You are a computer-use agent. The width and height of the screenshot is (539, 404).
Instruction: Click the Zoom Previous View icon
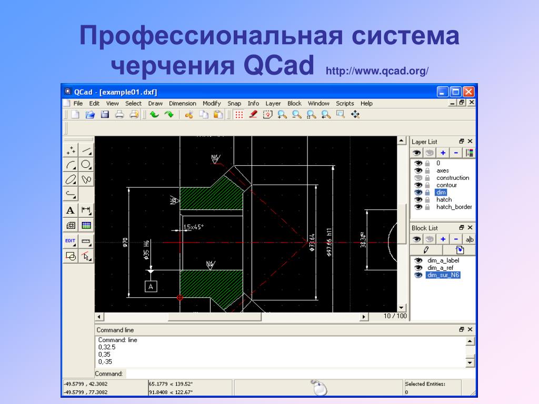pos(326,114)
